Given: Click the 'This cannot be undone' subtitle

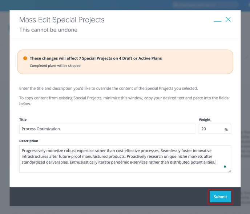Looking at the screenshot, I should pyautogui.click(x=48, y=30).
